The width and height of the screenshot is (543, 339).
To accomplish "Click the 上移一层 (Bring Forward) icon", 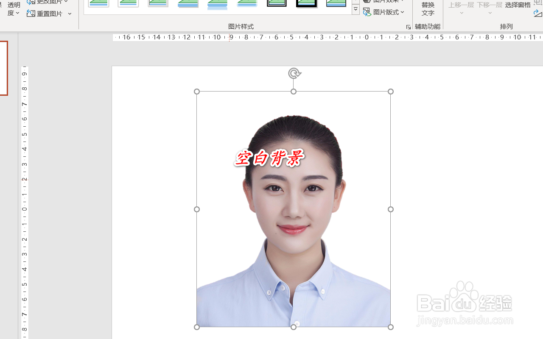I will point(460,5).
